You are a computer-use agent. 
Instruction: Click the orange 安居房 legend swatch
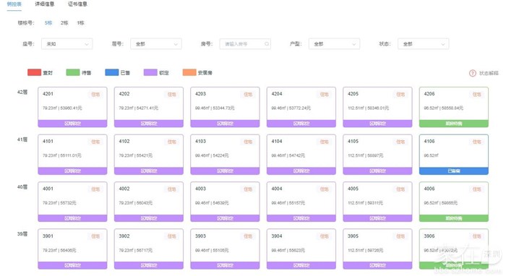(x=189, y=72)
